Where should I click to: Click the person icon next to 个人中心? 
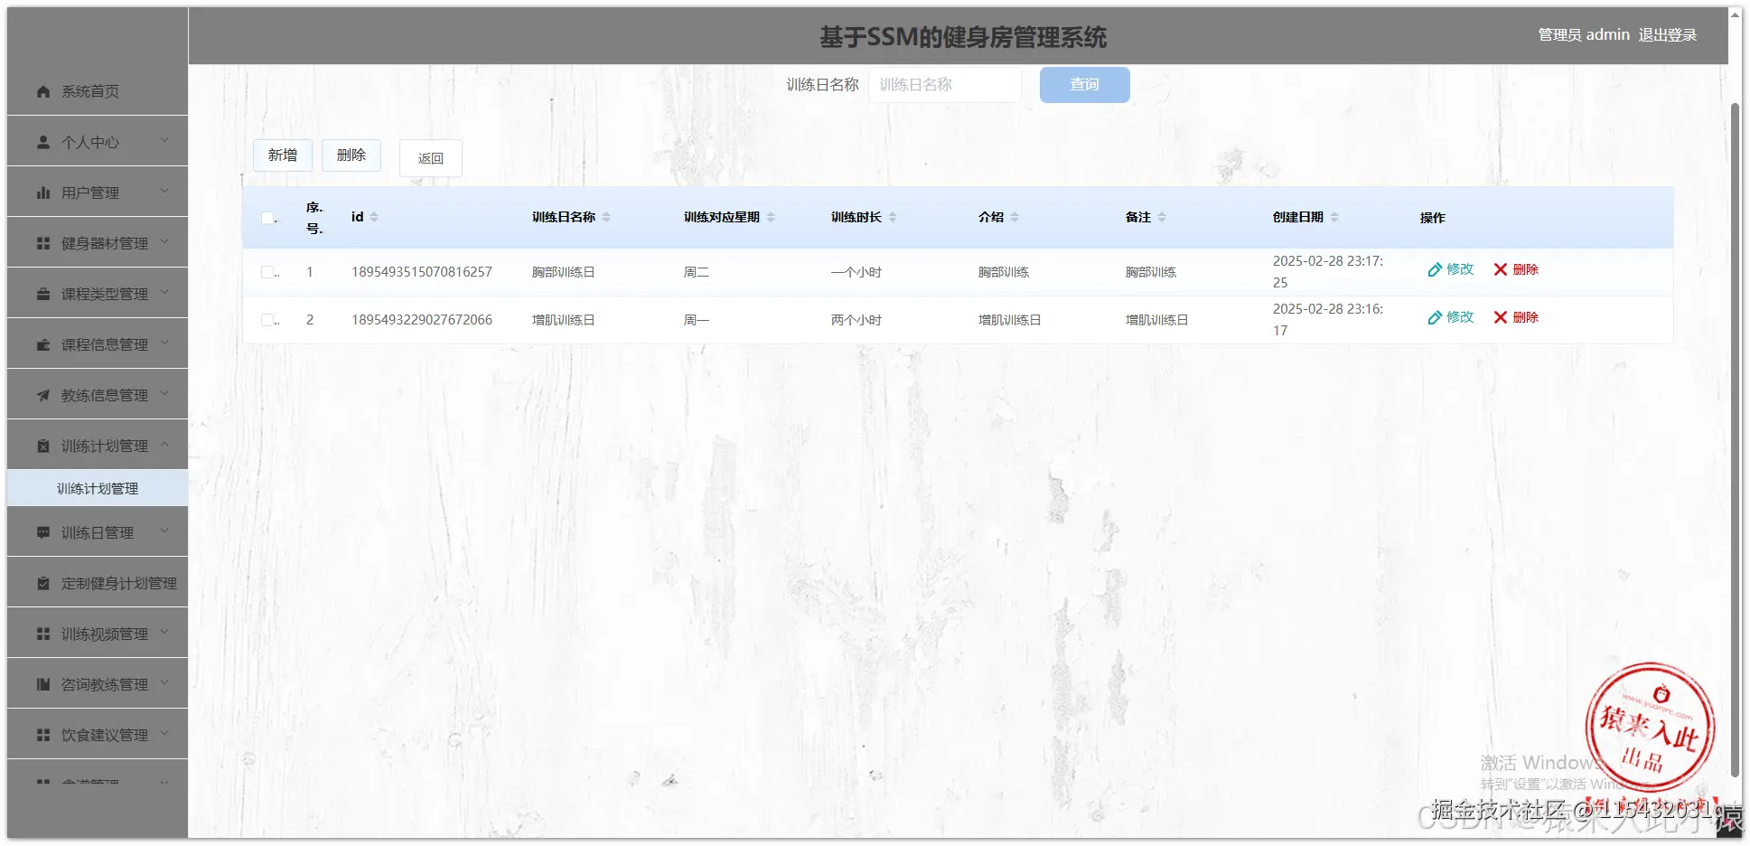42,141
